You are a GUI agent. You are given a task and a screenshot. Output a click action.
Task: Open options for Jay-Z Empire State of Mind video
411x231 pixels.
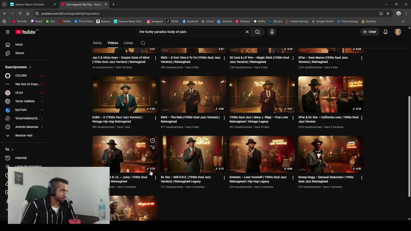(x=155, y=58)
